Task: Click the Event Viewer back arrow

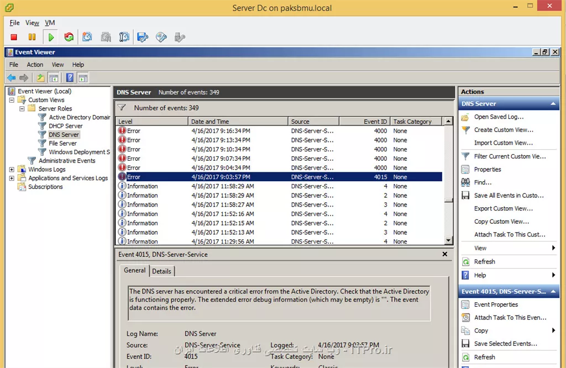Action: (x=12, y=77)
